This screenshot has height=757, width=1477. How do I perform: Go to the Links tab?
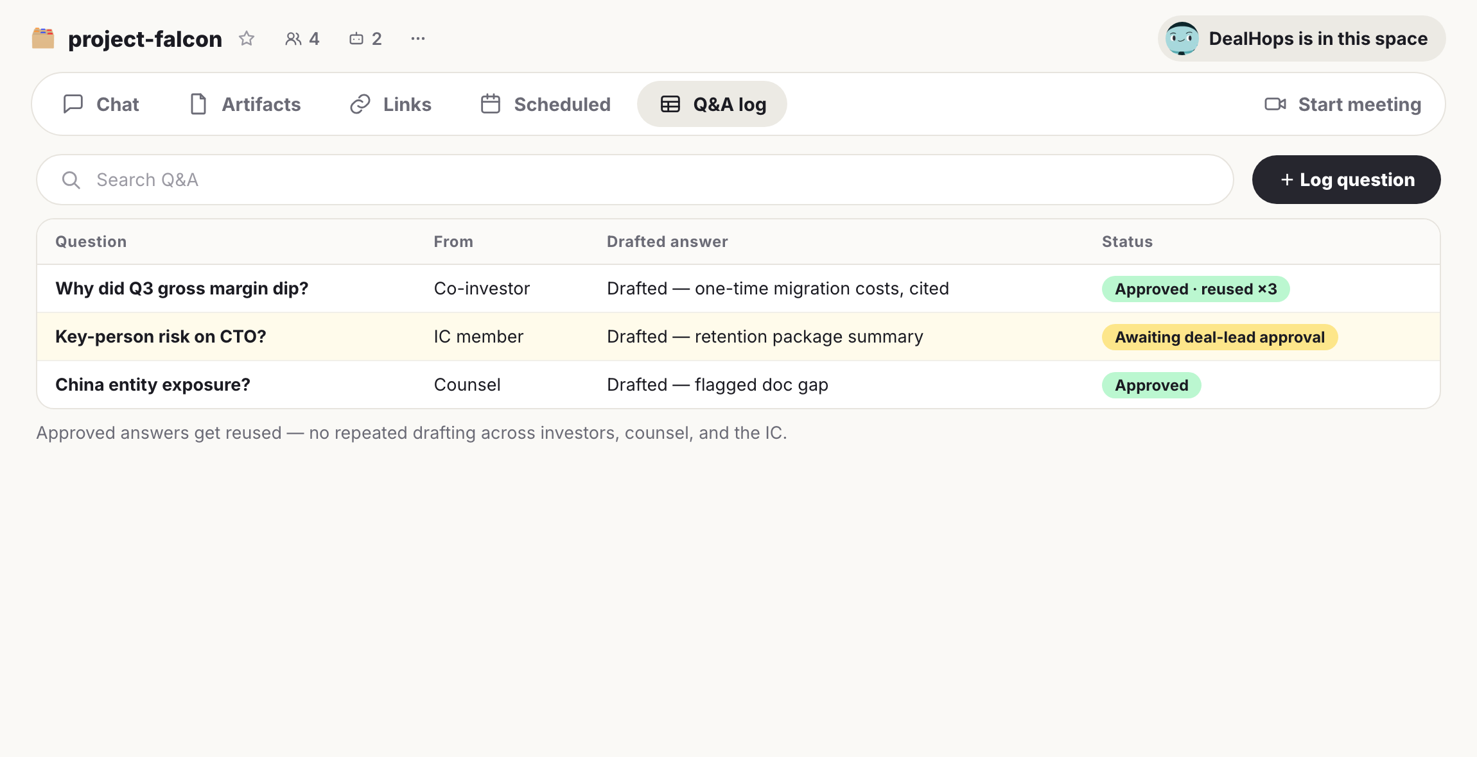(390, 104)
